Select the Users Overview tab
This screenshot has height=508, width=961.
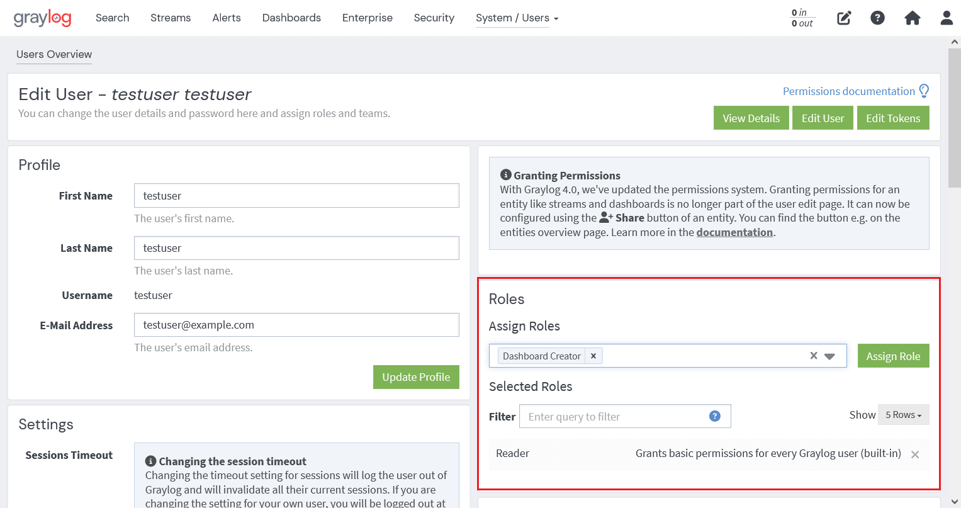point(54,54)
